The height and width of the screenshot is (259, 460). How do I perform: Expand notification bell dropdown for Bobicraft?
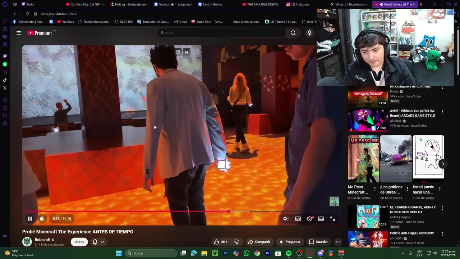[x=98, y=242]
